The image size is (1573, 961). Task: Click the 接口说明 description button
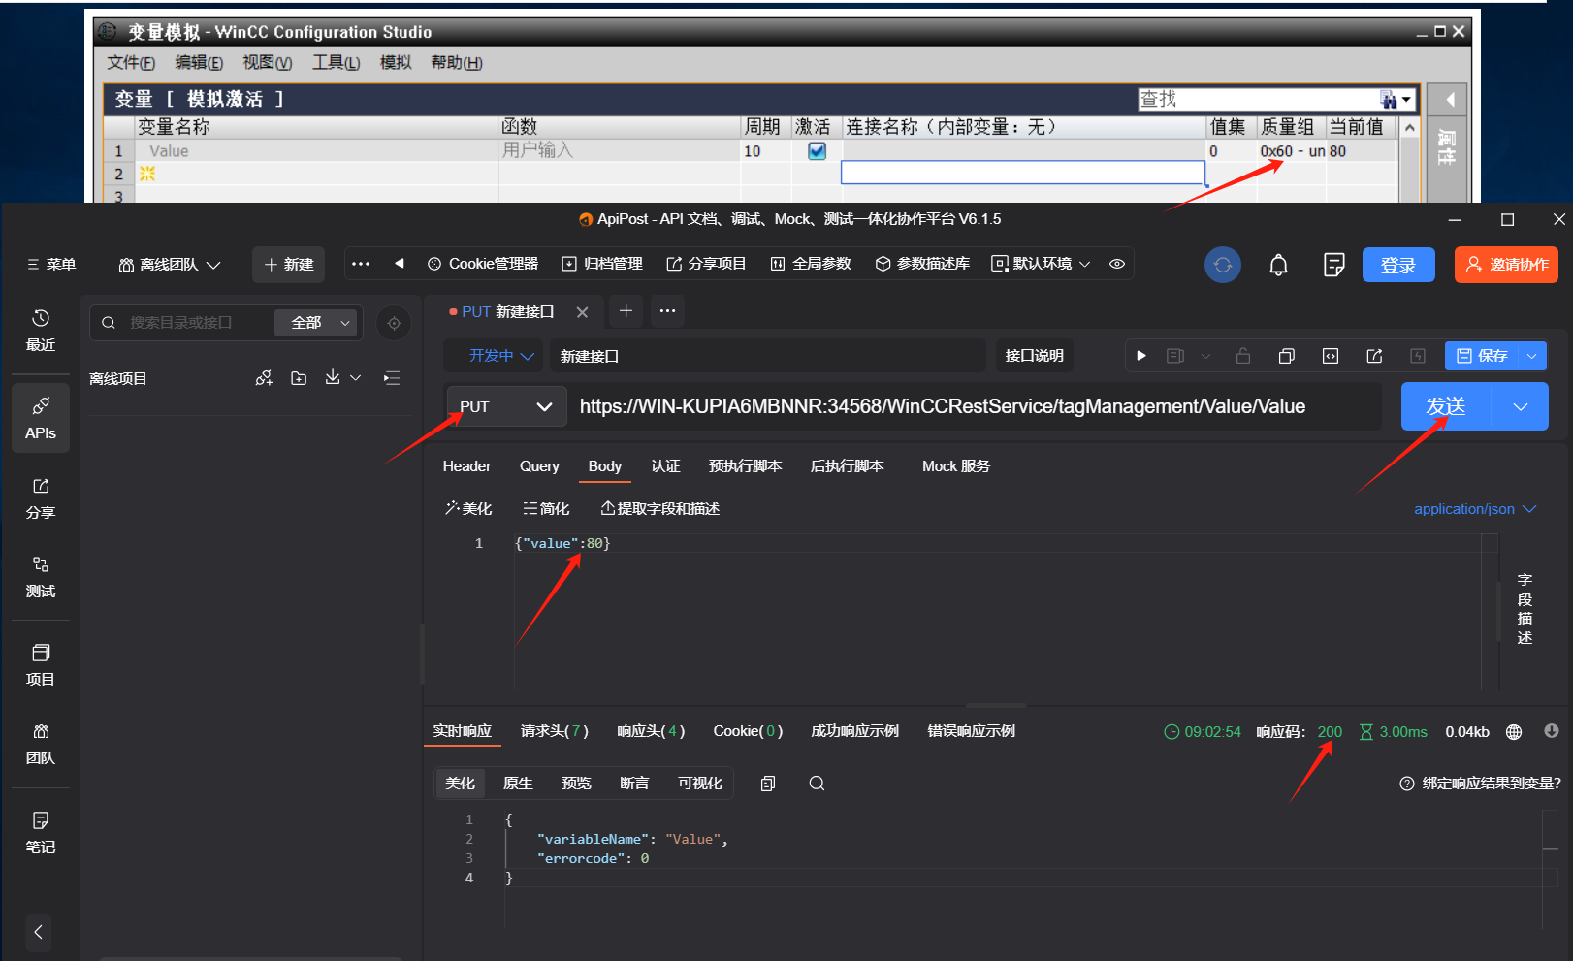click(1034, 356)
